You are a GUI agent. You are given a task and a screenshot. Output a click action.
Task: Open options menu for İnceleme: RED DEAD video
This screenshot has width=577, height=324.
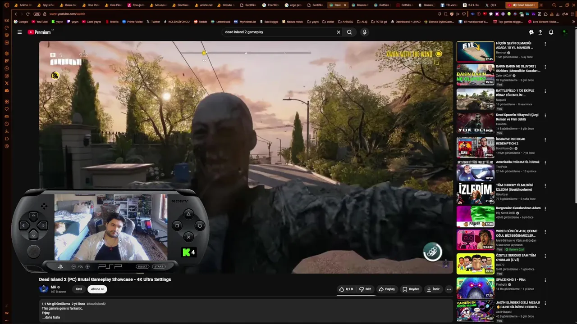coord(545,140)
